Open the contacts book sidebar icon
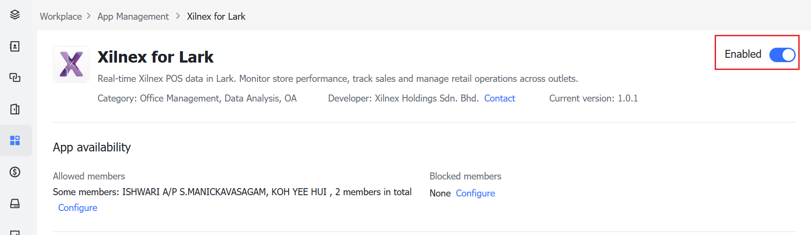Screen dimensions: 811x235 15,46
